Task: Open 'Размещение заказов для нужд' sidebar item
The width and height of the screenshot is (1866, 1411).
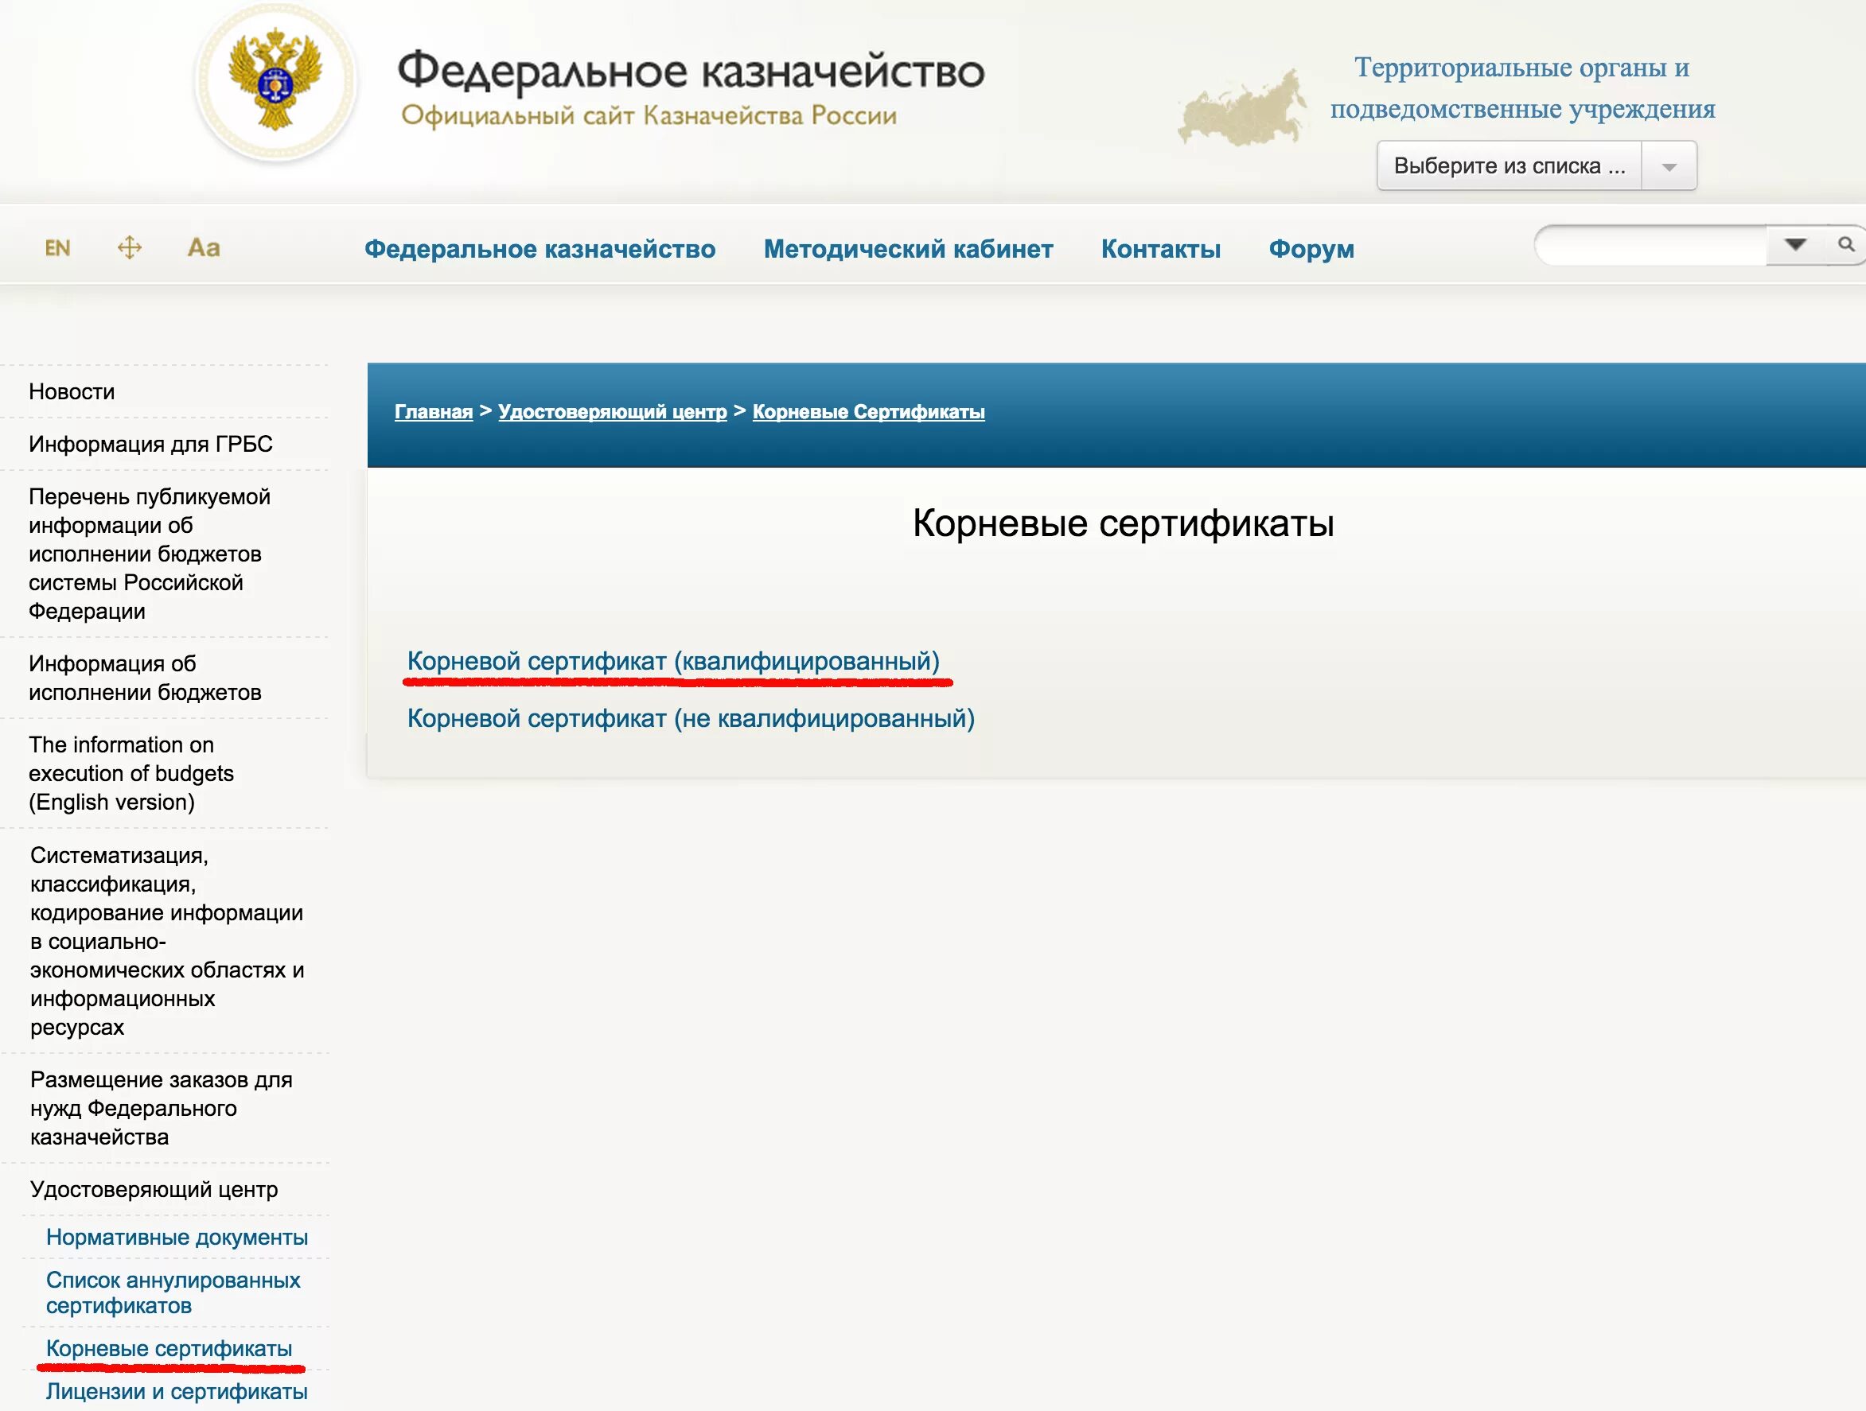Action: click(x=161, y=1107)
